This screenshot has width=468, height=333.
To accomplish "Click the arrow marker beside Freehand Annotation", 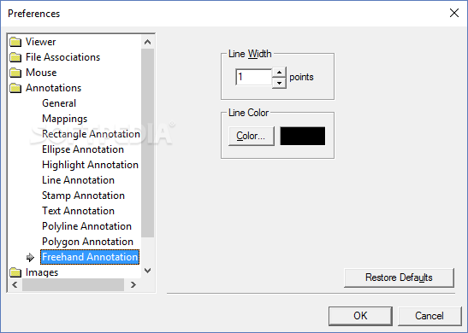I will click(30, 257).
